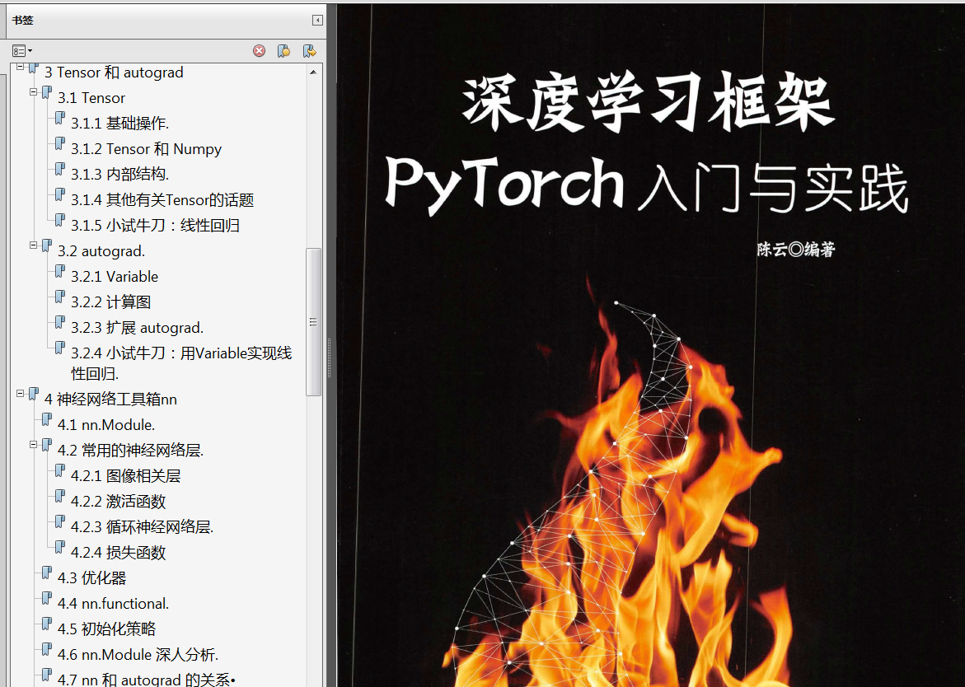Screen dimensions: 965x687
Task: Open bookmark '3.1 Tensor'
Action: (91, 98)
